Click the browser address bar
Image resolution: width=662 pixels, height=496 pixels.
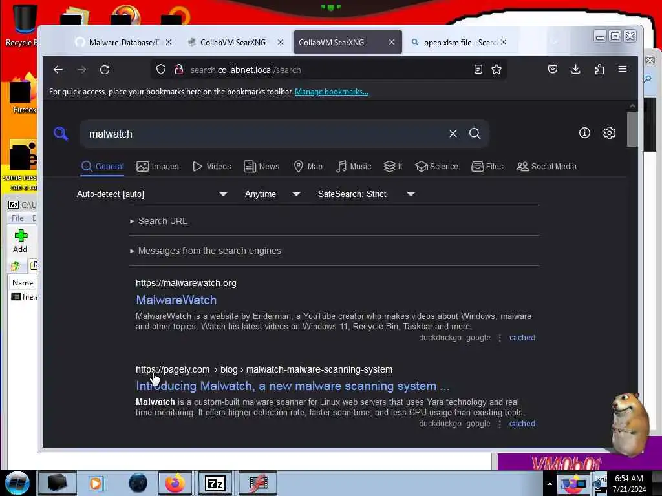point(329,70)
